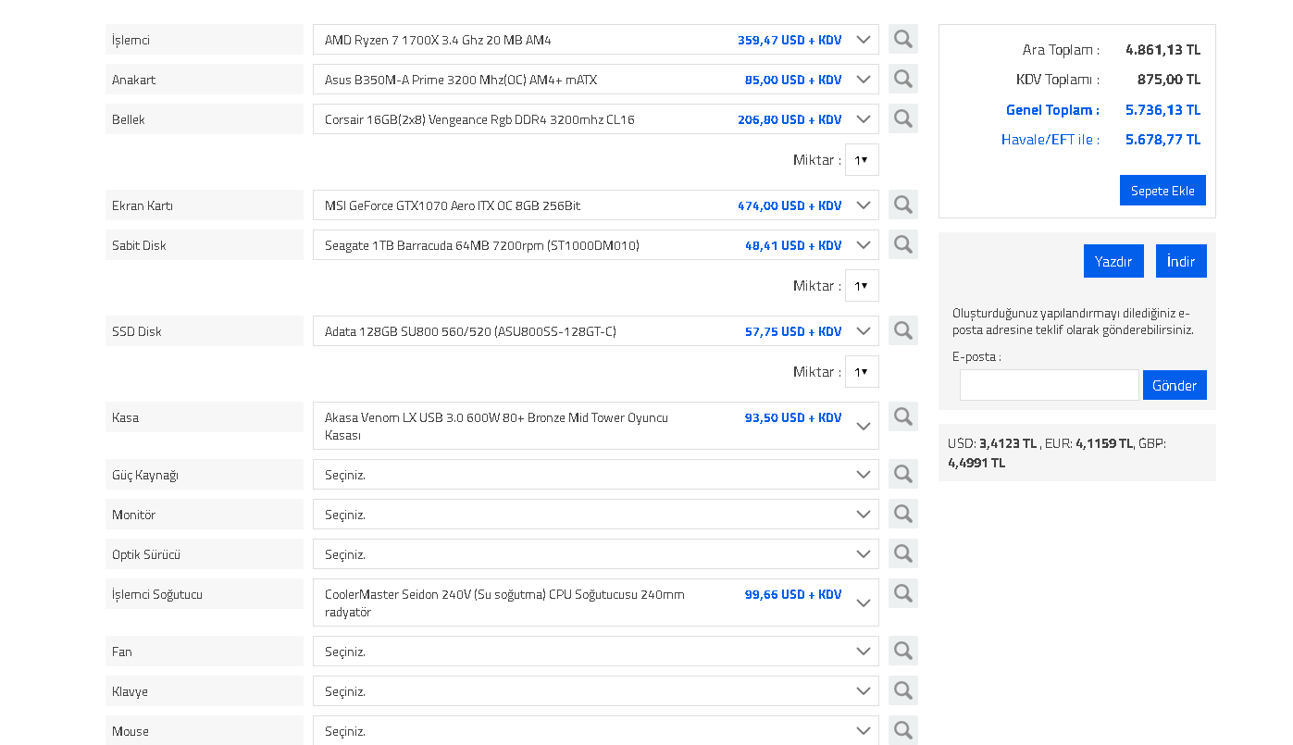Expand the Güç Kaynağı Seçiniz dropdown
Screen dimensions: 1293x745
coord(596,475)
